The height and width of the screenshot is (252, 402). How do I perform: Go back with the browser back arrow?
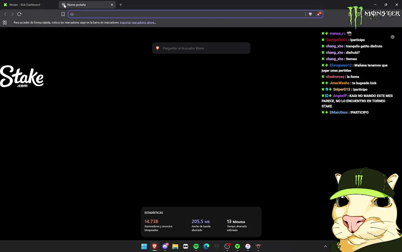5,14
